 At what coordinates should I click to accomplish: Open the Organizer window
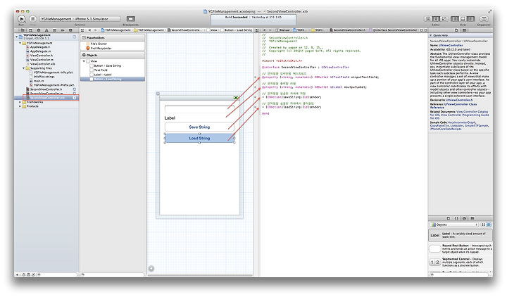tap(484, 19)
